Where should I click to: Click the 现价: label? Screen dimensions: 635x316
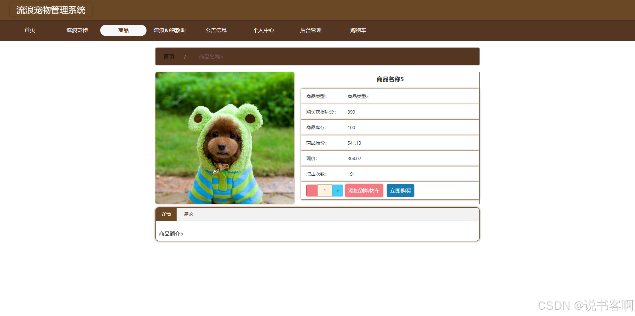coord(312,158)
